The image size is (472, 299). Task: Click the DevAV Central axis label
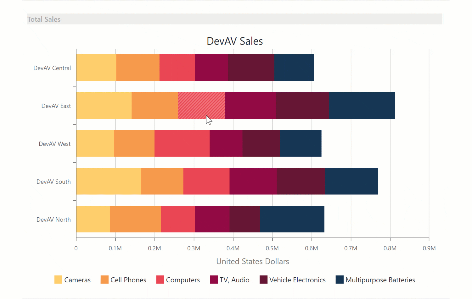pos(52,68)
